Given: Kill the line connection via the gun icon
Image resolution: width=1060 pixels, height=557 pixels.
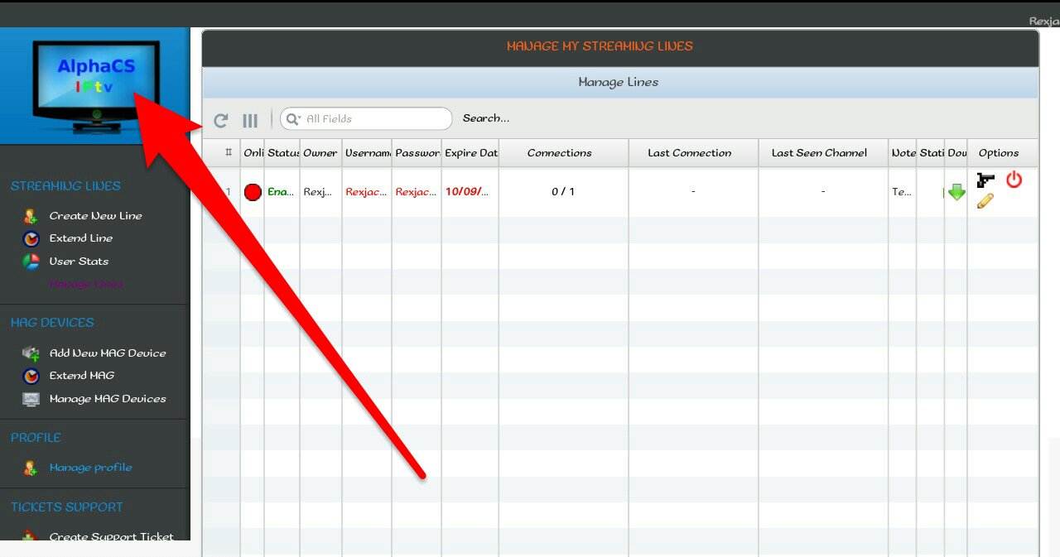Looking at the screenshot, I should click(985, 179).
